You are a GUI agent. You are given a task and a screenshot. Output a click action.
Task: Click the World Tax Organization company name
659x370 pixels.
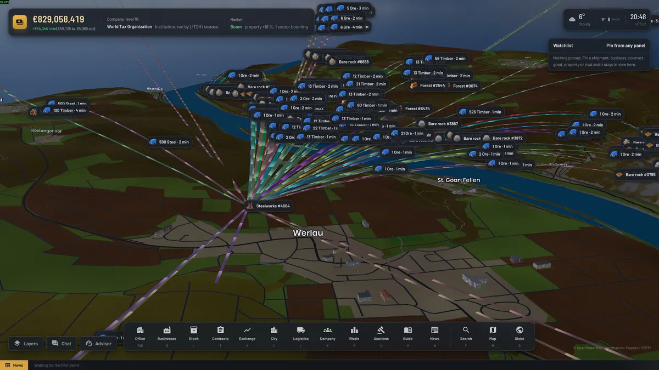click(130, 27)
